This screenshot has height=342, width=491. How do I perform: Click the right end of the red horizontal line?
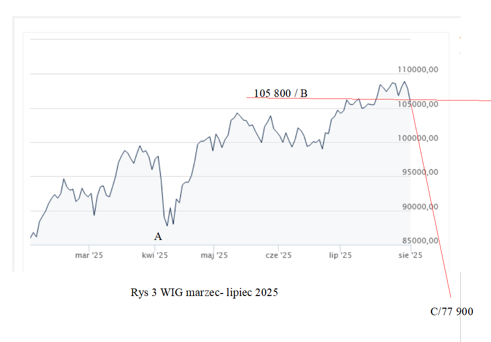point(489,101)
